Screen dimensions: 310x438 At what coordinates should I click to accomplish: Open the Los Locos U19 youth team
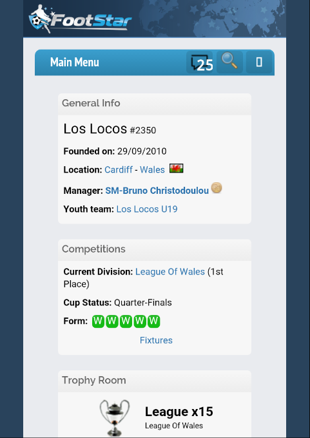coord(147,209)
